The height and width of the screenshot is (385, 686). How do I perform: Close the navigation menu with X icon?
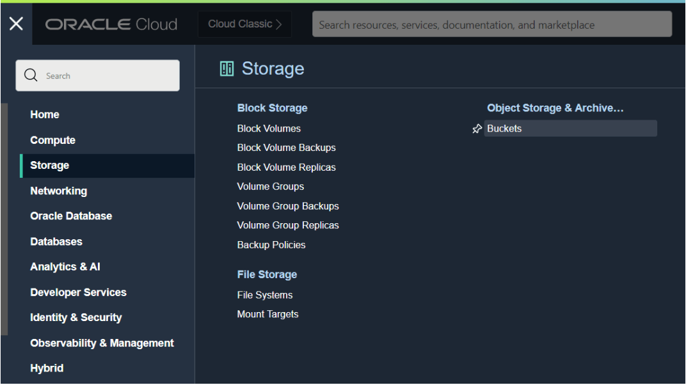(x=16, y=24)
